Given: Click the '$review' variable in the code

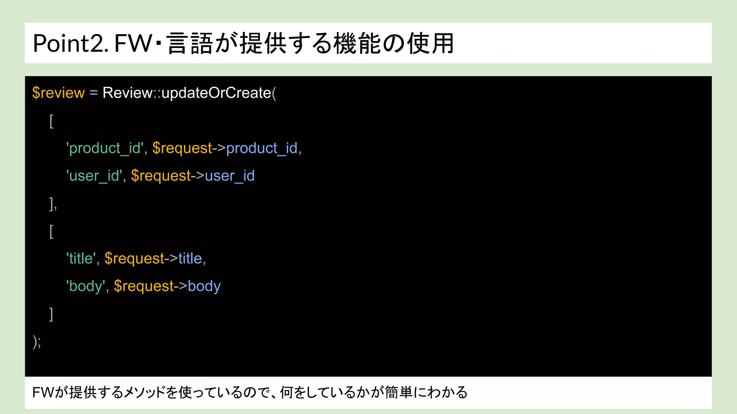Looking at the screenshot, I should pos(58,93).
